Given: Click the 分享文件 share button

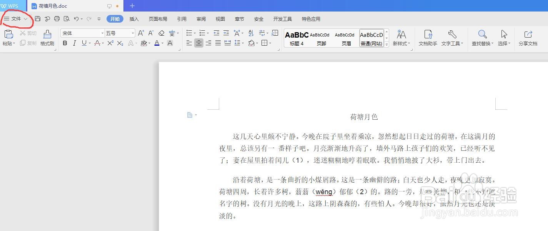Looking at the screenshot, I should 529,37.
